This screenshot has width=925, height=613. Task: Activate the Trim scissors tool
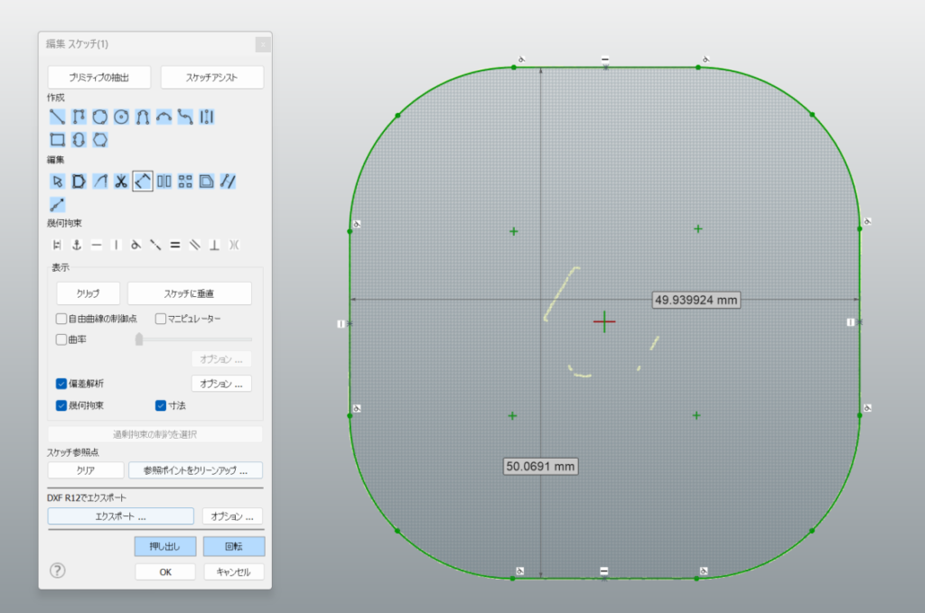coord(121,181)
